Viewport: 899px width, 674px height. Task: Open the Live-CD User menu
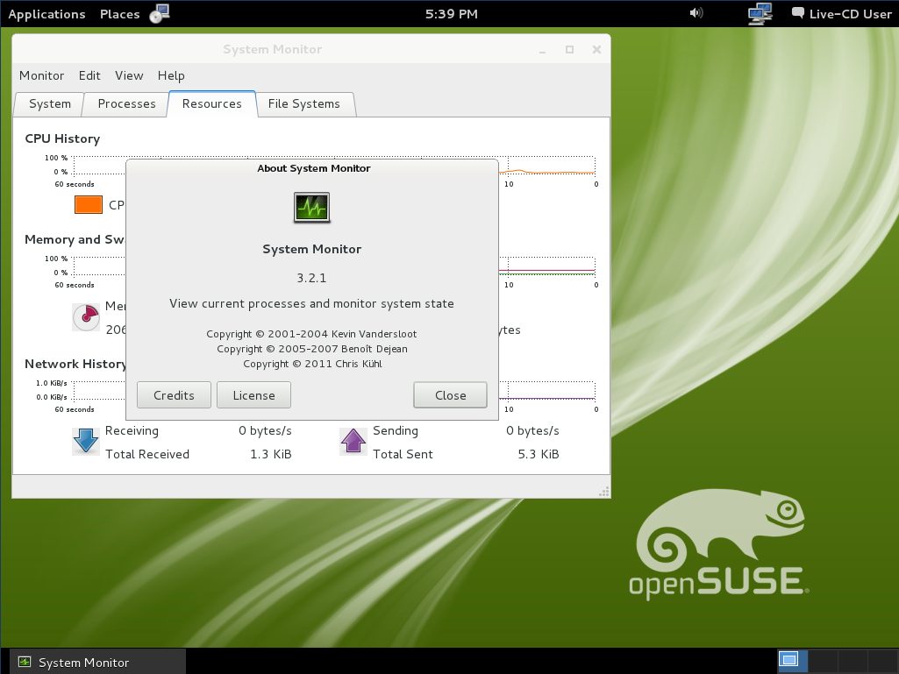850,14
